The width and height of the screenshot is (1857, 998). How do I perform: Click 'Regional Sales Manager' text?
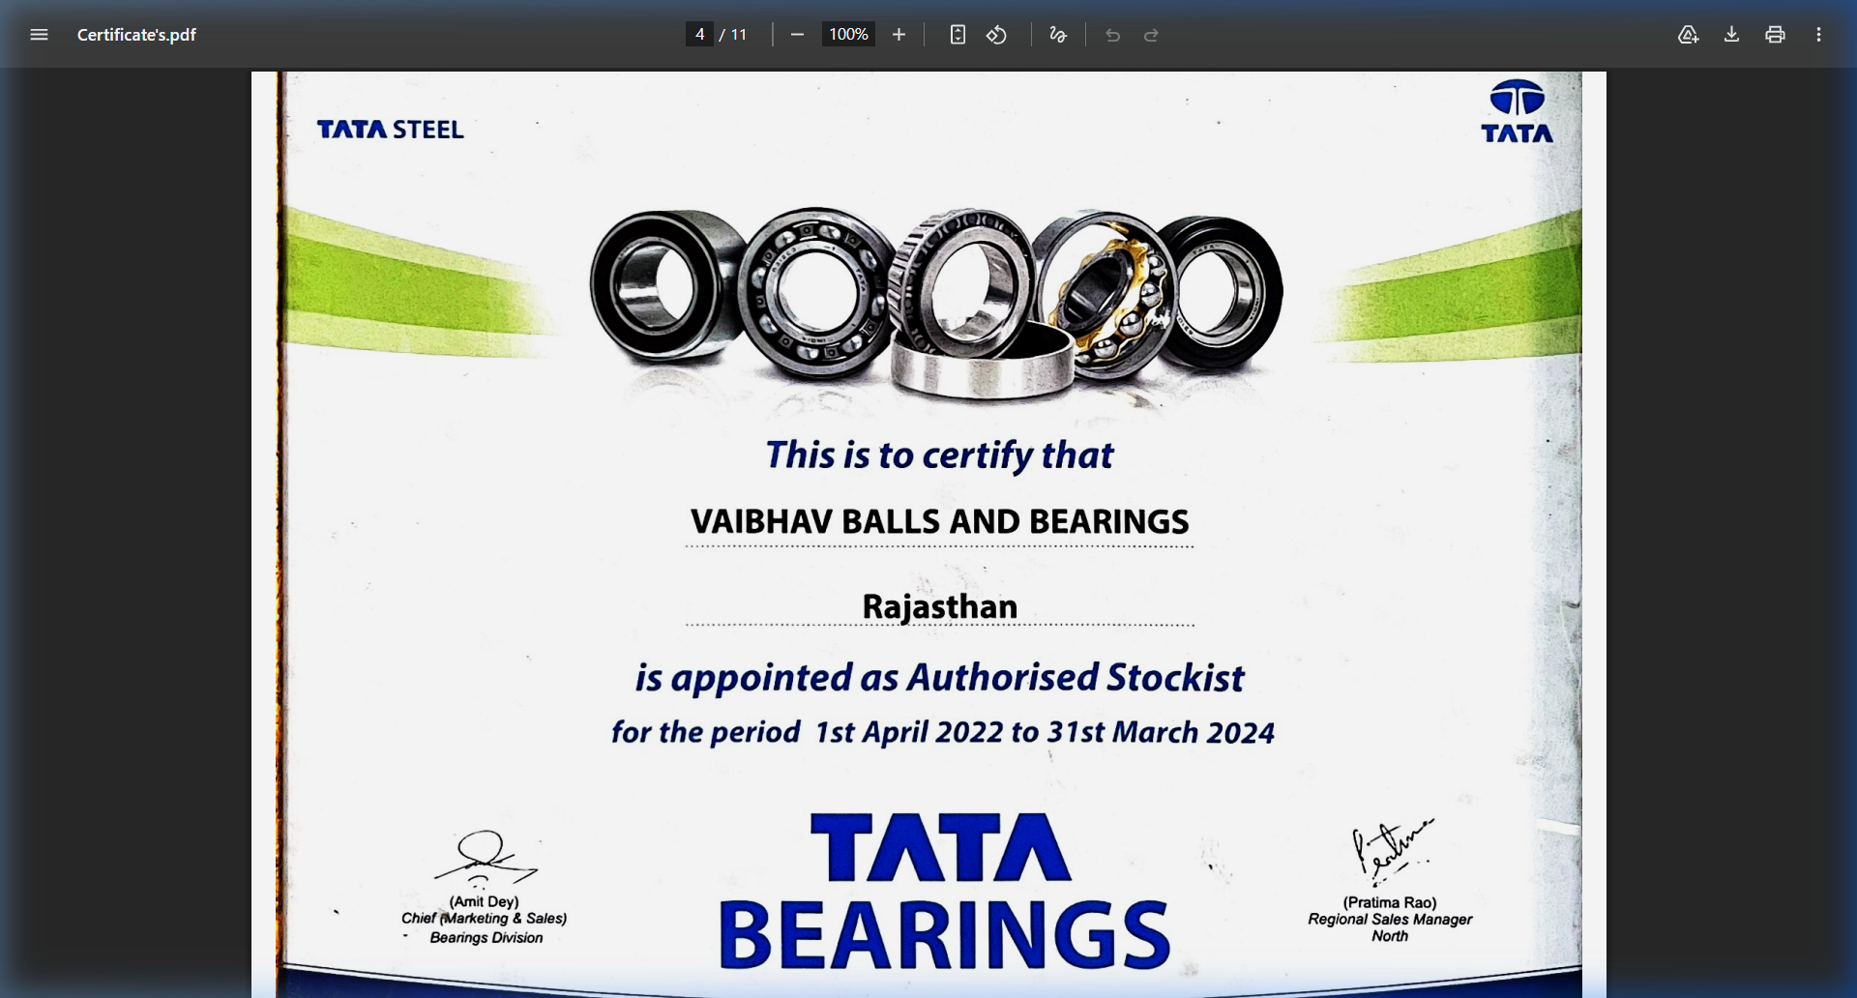tap(1390, 920)
